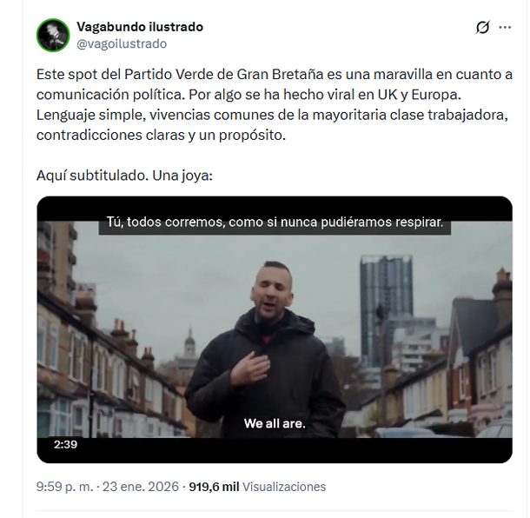The width and height of the screenshot is (530, 518).
Task: Click the 'Aquí subtitulado. Una joya:' line
Action: [x=124, y=176]
